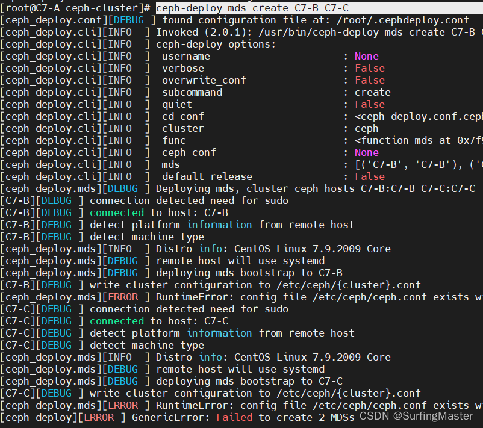Screen dimensions: 483x428
Task: Click the 'overwrite_conf' option name
Action: (x=204, y=81)
